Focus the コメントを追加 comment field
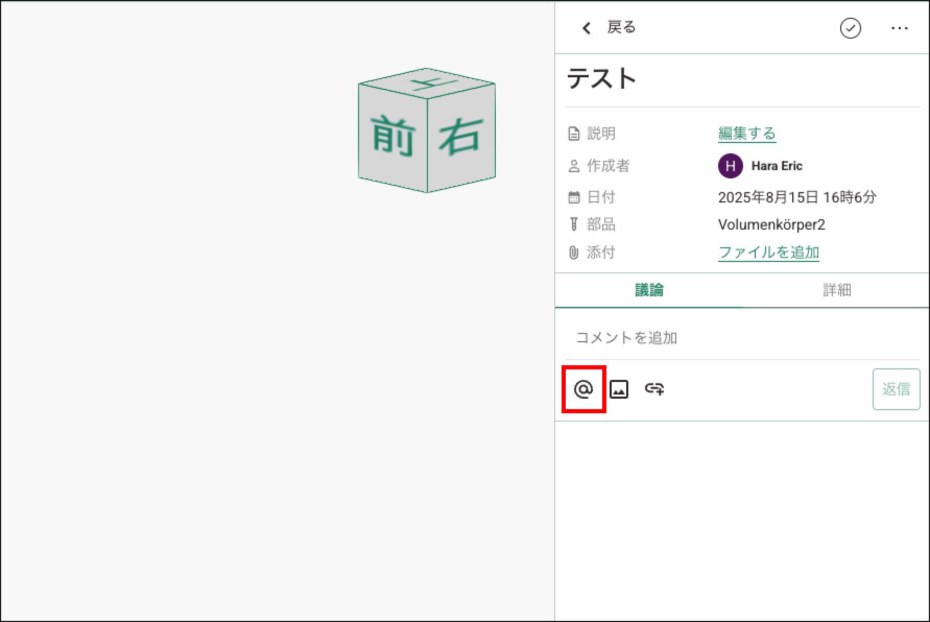This screenshot has width=930, height=622. pos(742,338)
